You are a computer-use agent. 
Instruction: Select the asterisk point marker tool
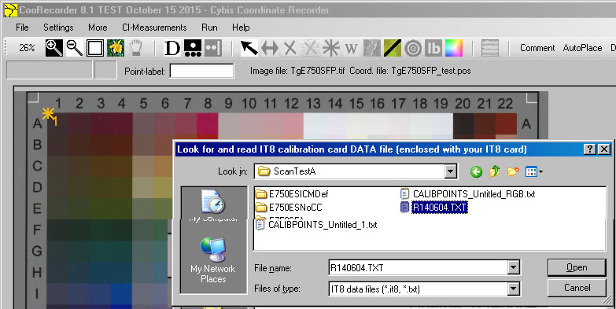(x=330, y=48)
